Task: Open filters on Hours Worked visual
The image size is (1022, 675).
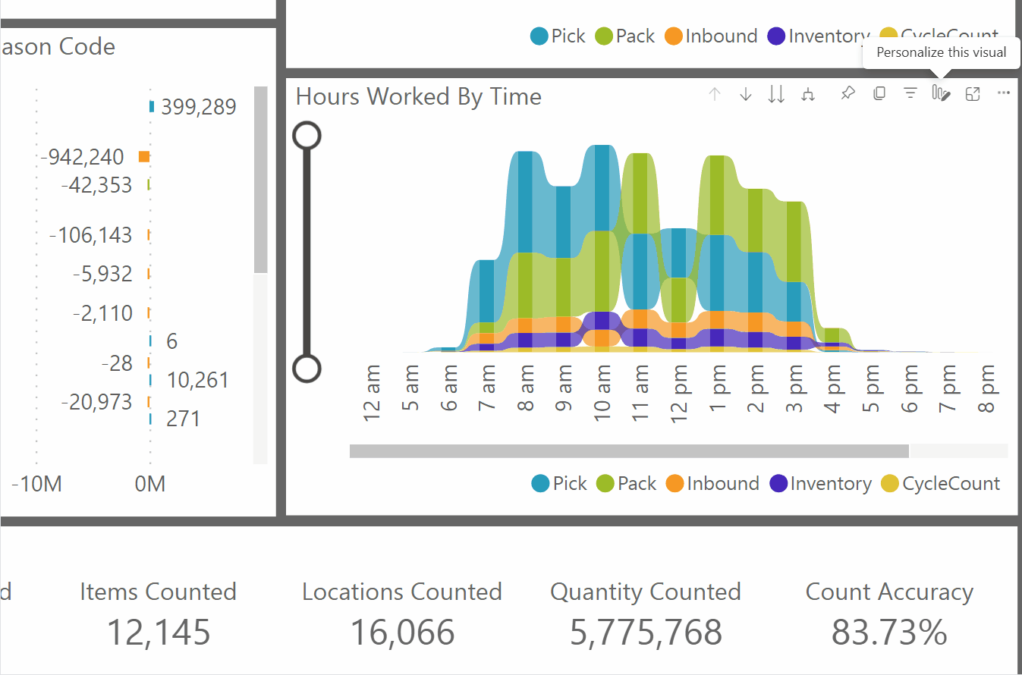Action: (910, 94)
